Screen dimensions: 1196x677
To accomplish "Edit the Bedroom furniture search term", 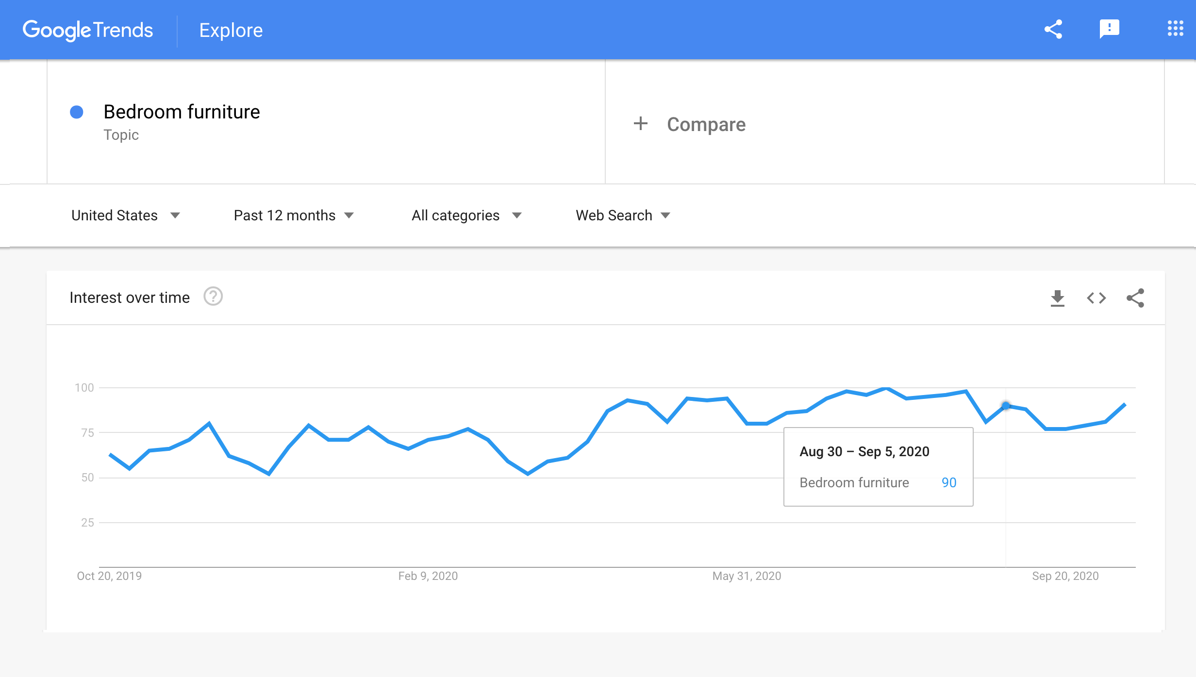I will pyautogui.click(x=182, y=112).
